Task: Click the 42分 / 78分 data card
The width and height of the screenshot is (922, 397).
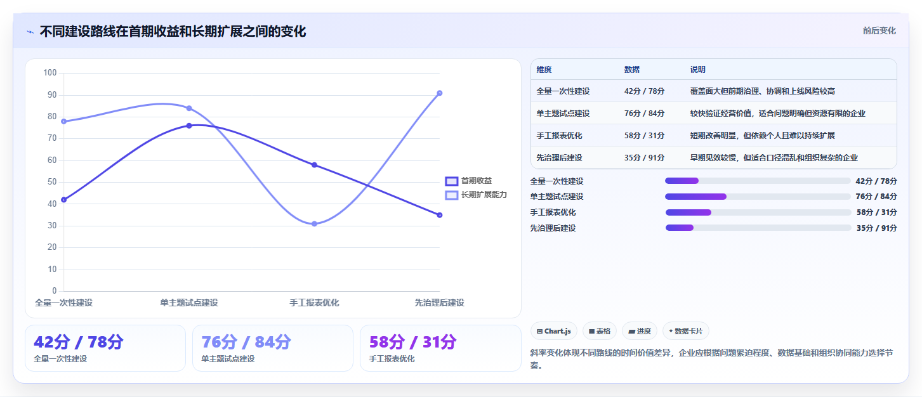Action: [105, 348]
